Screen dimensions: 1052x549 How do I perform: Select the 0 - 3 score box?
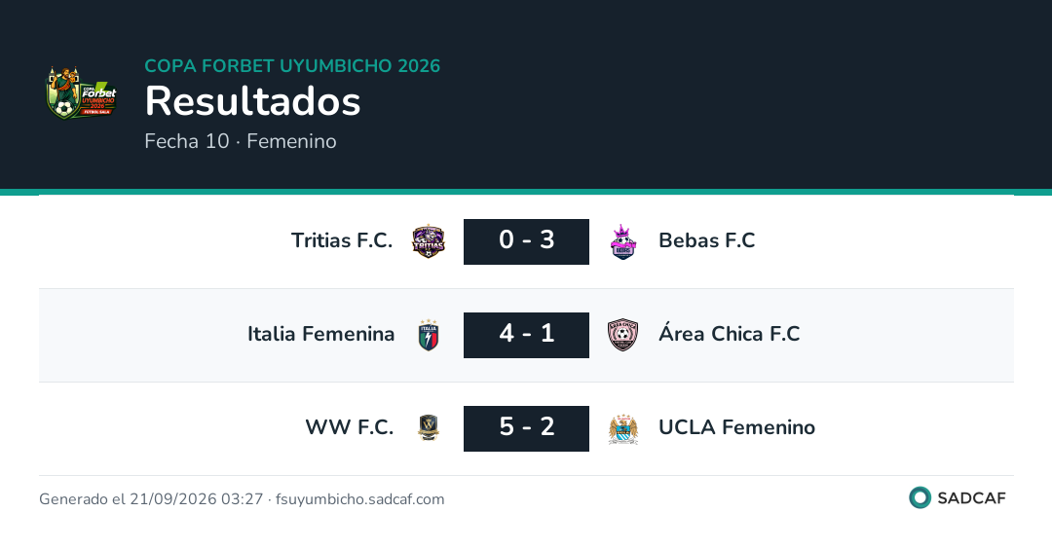[x=527, y=241]
